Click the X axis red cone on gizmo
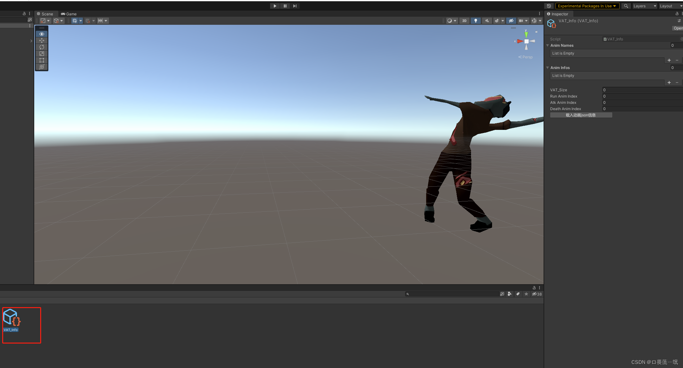683x368 pixels. pyautogui.click(x=520, y=41)
